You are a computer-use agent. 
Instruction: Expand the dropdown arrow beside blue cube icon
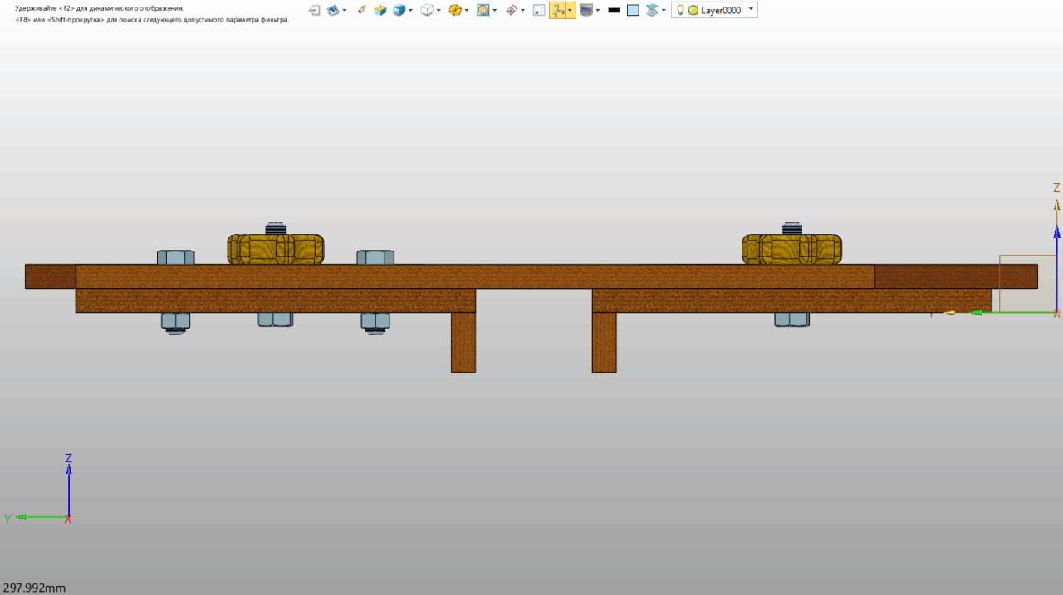pyautogui.click(x=410, y=11)
